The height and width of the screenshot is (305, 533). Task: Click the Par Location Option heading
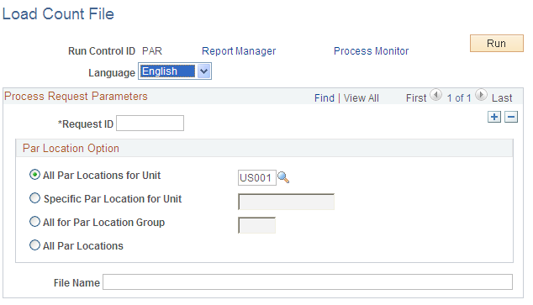[71, 149]
